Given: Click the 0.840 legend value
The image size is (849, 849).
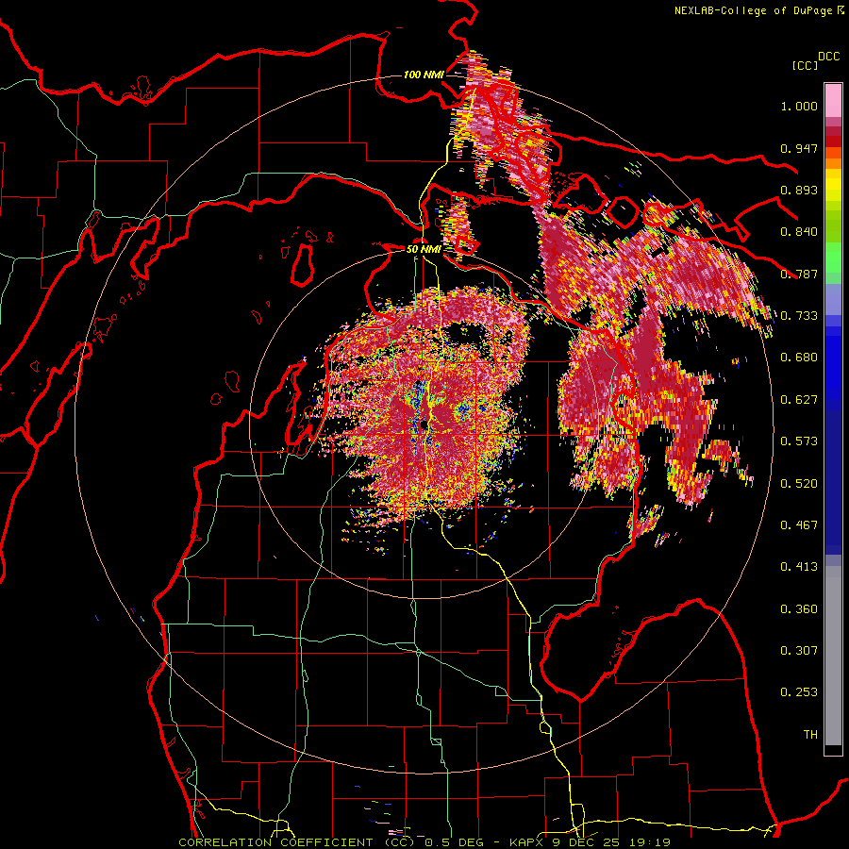Looking at the screenshot, I should 799,232.
